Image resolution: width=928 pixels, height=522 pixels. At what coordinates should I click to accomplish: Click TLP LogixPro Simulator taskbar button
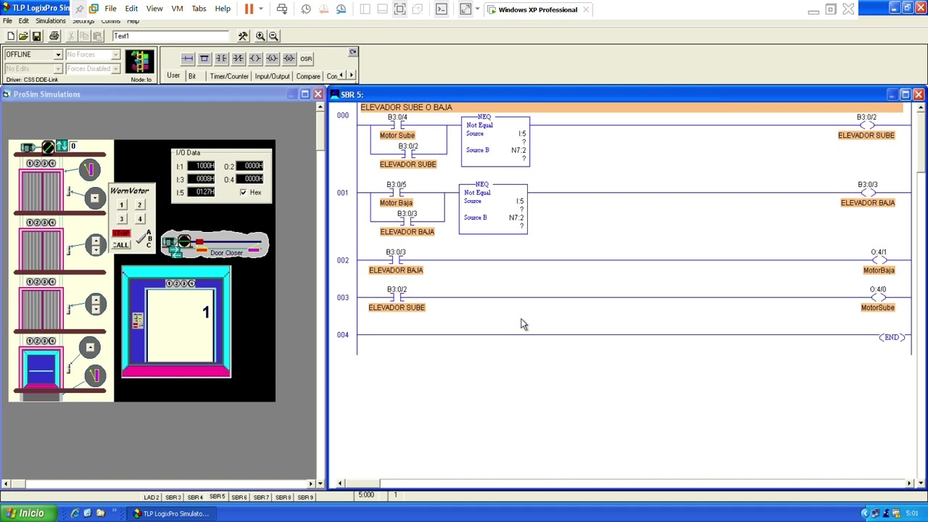coord(171,513)
